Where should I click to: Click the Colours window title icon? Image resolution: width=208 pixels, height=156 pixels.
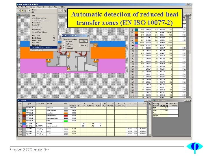click(x=19, y=101)
